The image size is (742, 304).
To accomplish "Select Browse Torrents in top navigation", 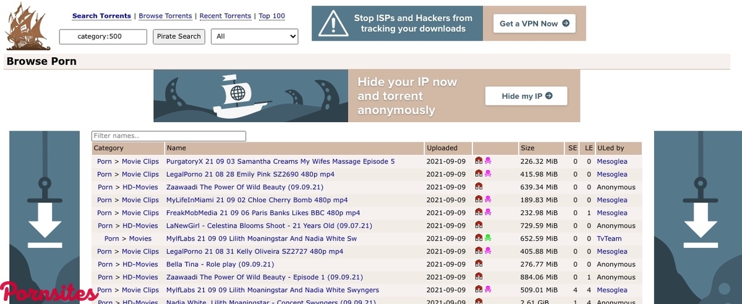I will (165, 16).
